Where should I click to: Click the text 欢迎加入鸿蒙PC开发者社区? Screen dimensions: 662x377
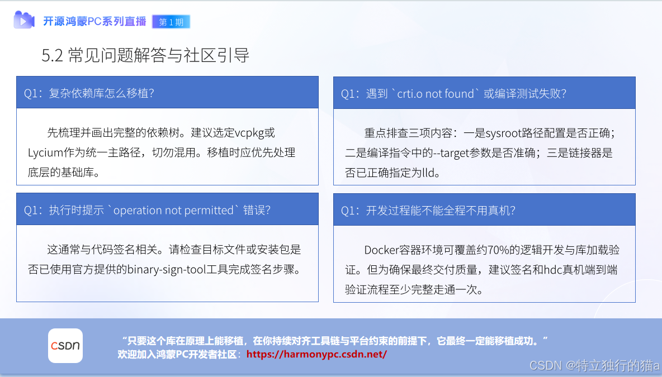177,354
